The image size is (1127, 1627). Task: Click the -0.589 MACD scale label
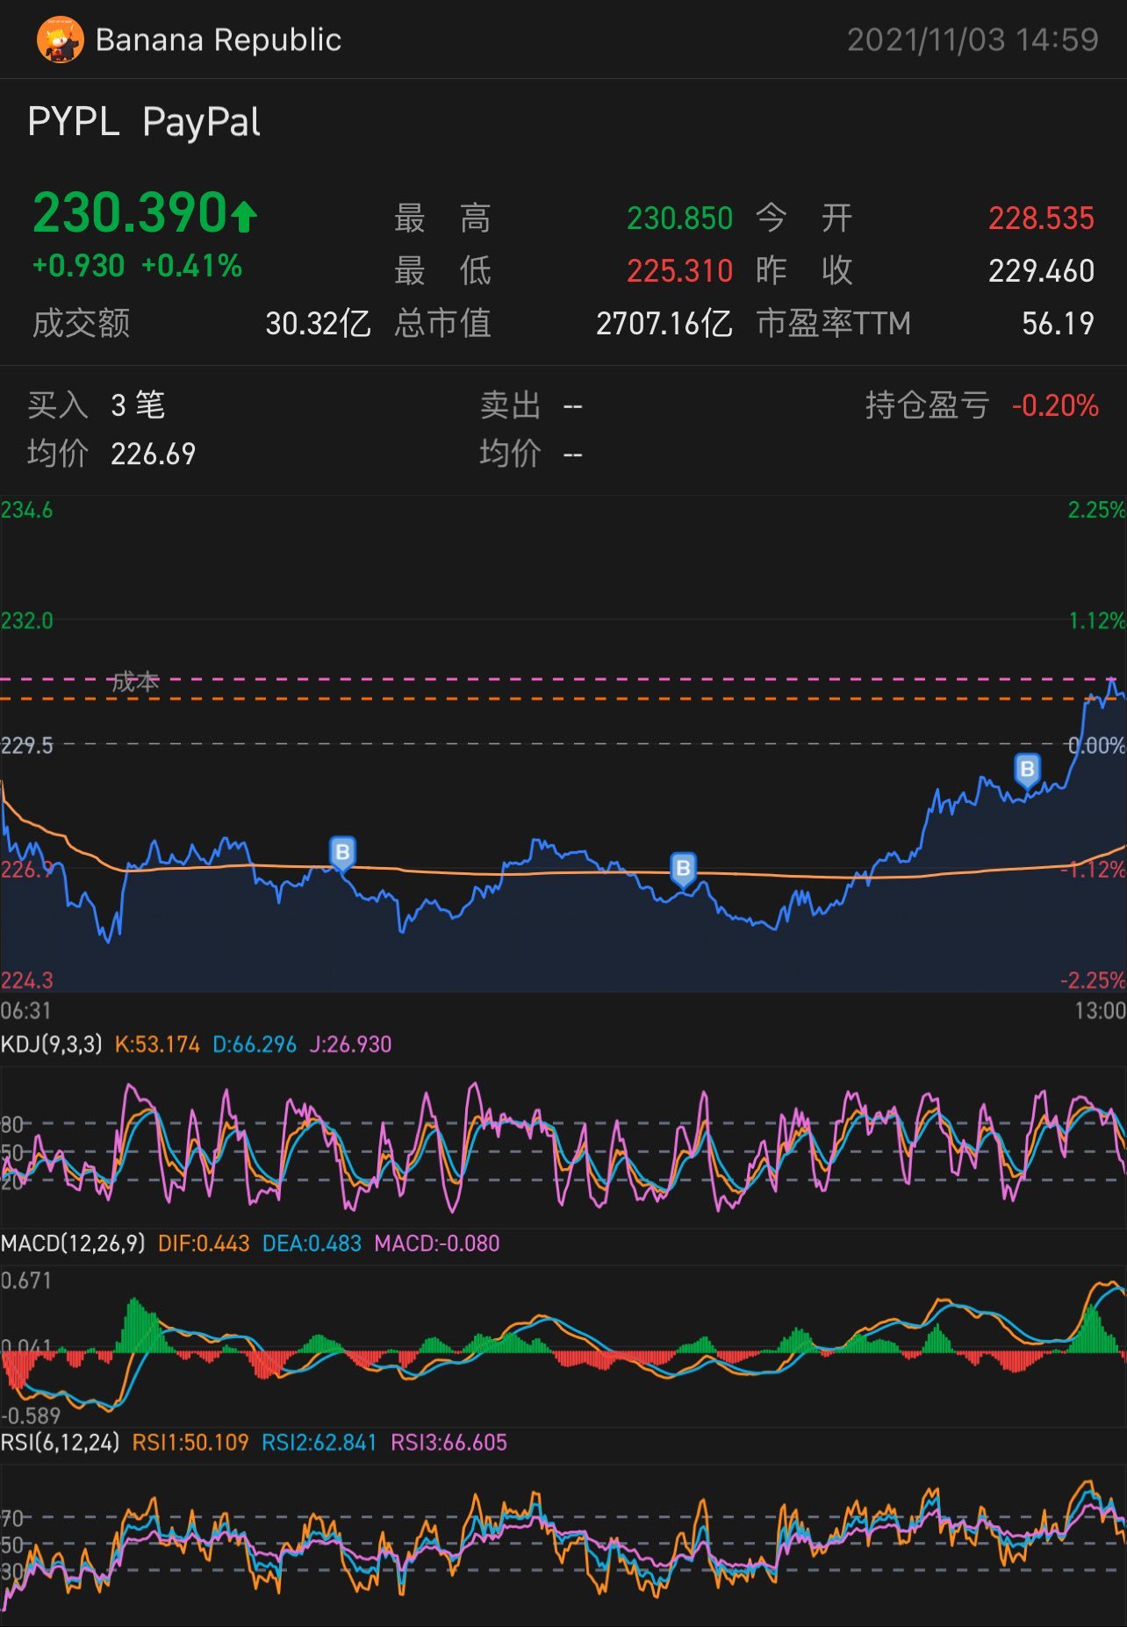pyautogui.click(x=31, y=1416)
